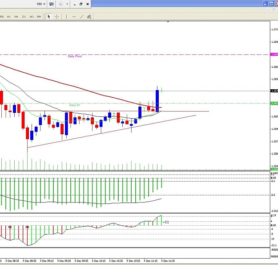Click the '4 Dec 10:55' time label
This screenshot has width=278, height=265.
(133, 261)
